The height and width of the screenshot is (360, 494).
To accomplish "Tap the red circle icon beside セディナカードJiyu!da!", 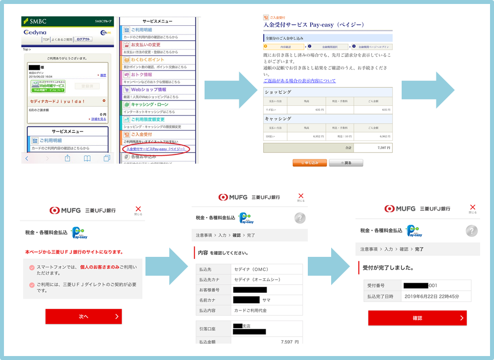I will pos(104,101).
